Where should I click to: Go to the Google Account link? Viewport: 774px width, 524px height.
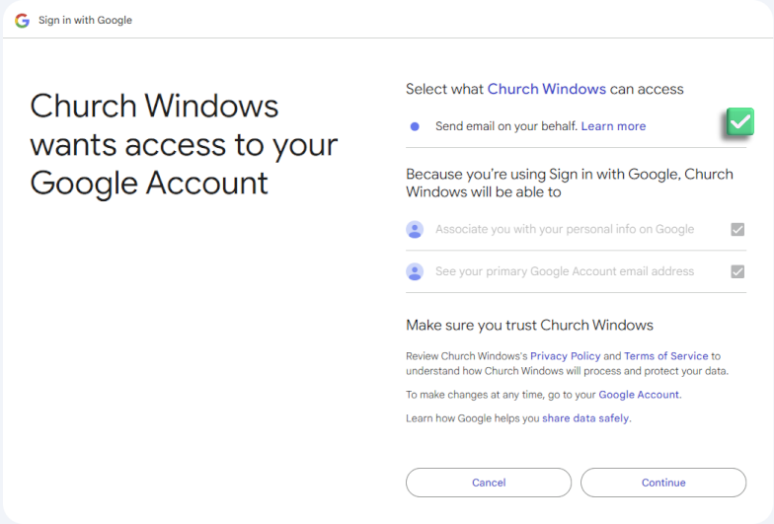click(x=639, y=395)
